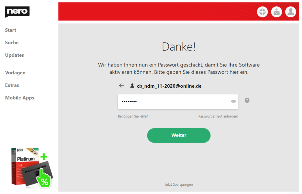This screenshot has height=194, width=302.
Task: Open Vorlagen in the sidebar
Action: pyautogui.click(x=15, y=73)
